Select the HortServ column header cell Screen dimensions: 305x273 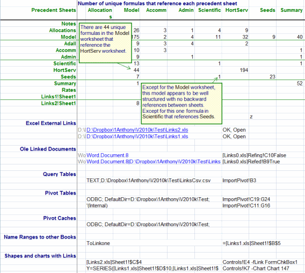(236, 10)
